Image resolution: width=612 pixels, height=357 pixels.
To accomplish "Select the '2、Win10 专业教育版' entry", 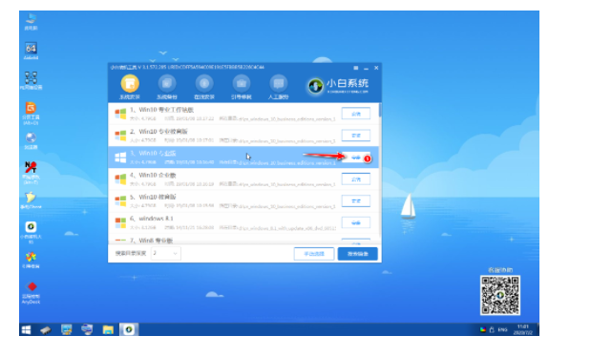I will point(243,136).
